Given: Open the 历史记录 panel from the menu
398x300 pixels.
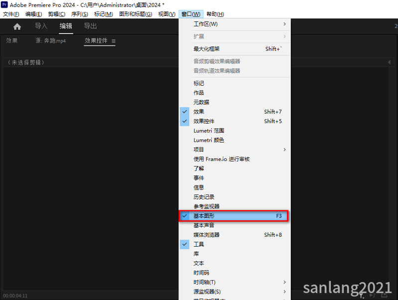Looking at the screenshot, I should [x=235, y=197].
